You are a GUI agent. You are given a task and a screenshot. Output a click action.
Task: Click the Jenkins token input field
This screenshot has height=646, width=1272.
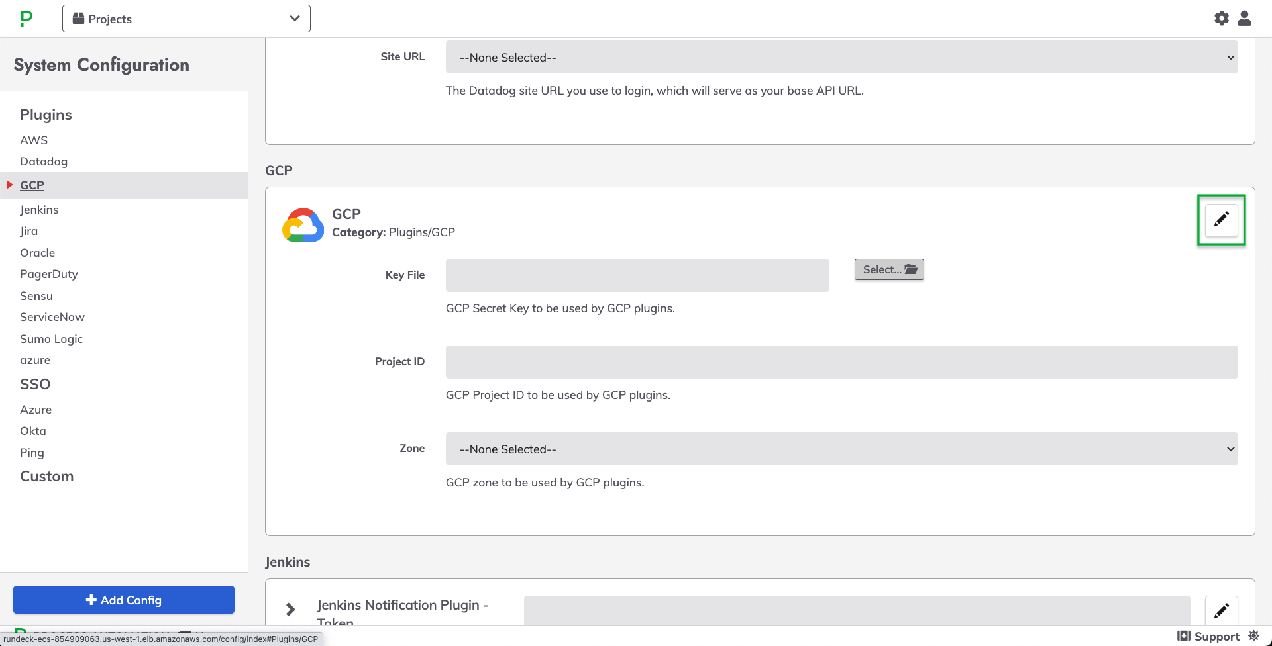click(857, 610)
